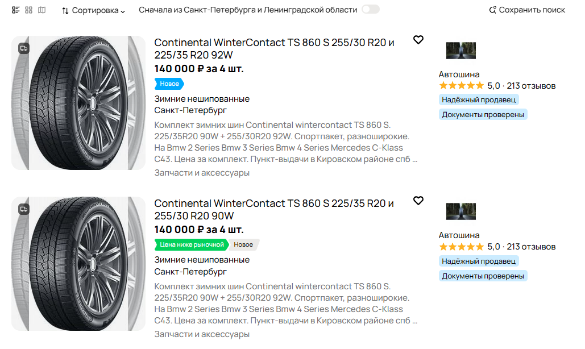
Task: Open map view of listings
Action: click(x=42, y=10)
